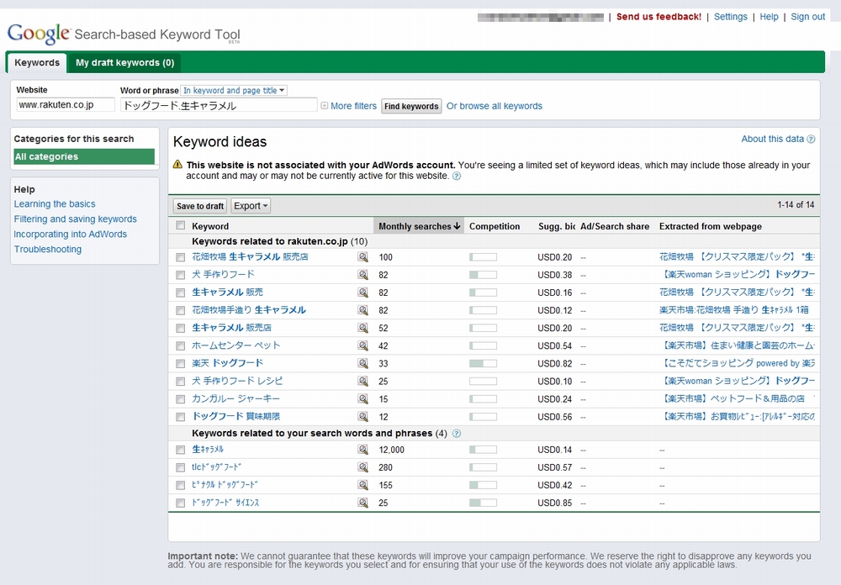841x585 pixels.
Task: Click the Word or phrase input field
Action: point(219,105)
